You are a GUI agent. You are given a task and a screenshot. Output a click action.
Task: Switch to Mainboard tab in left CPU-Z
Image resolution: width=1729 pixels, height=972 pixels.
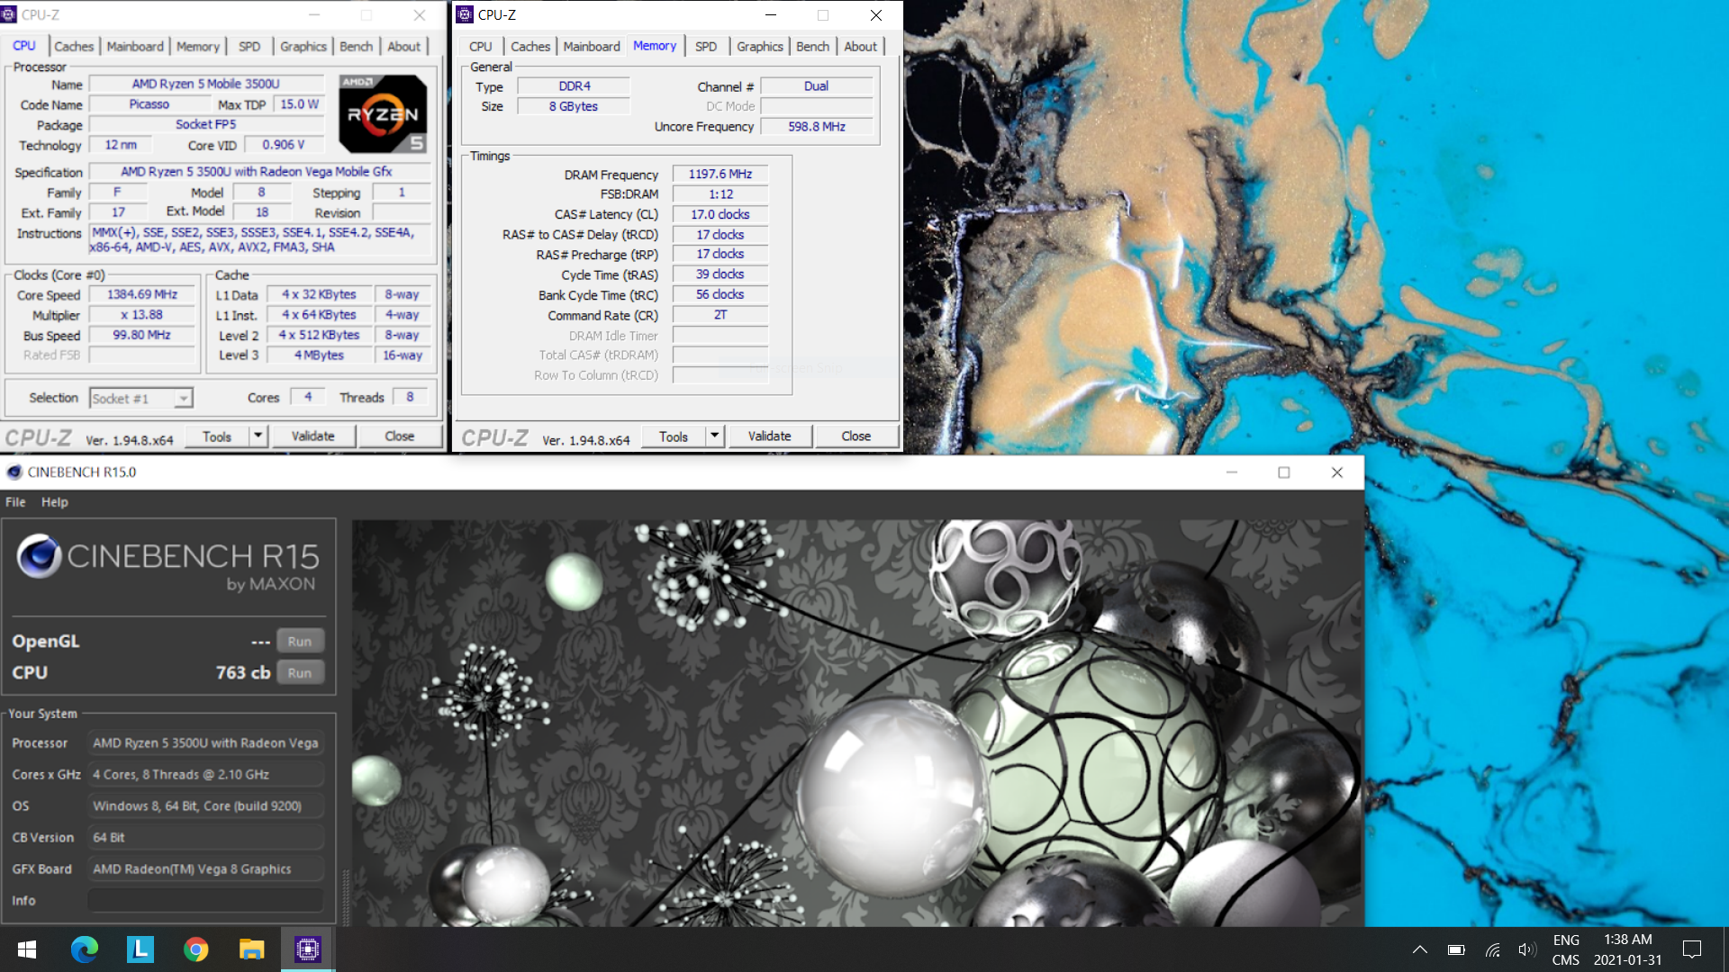pos(135,46)
